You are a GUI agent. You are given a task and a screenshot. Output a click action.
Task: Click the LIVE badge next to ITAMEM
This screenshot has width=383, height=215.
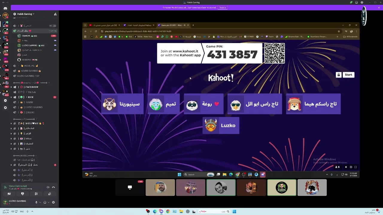point(54,36)
